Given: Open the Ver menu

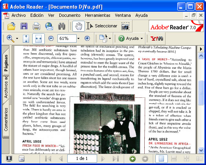Looking at the screenshot, I should (51, 15).
